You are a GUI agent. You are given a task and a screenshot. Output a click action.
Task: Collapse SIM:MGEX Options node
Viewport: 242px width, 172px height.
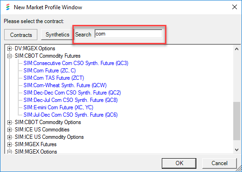click(9, 152)
